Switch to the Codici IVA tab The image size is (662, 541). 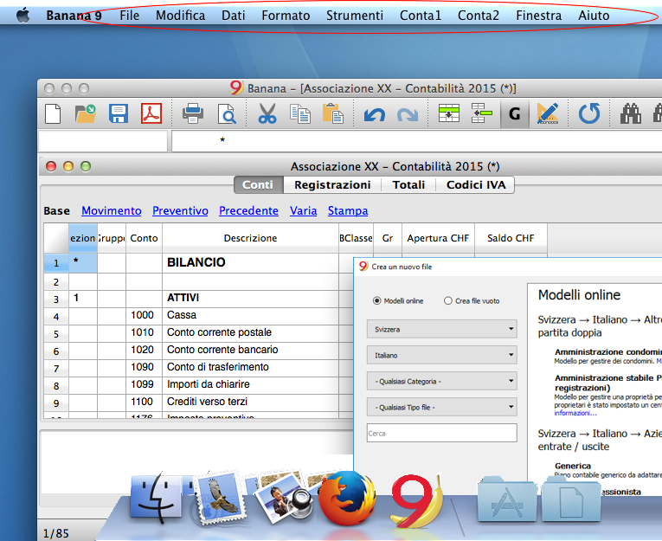(476, 185)
